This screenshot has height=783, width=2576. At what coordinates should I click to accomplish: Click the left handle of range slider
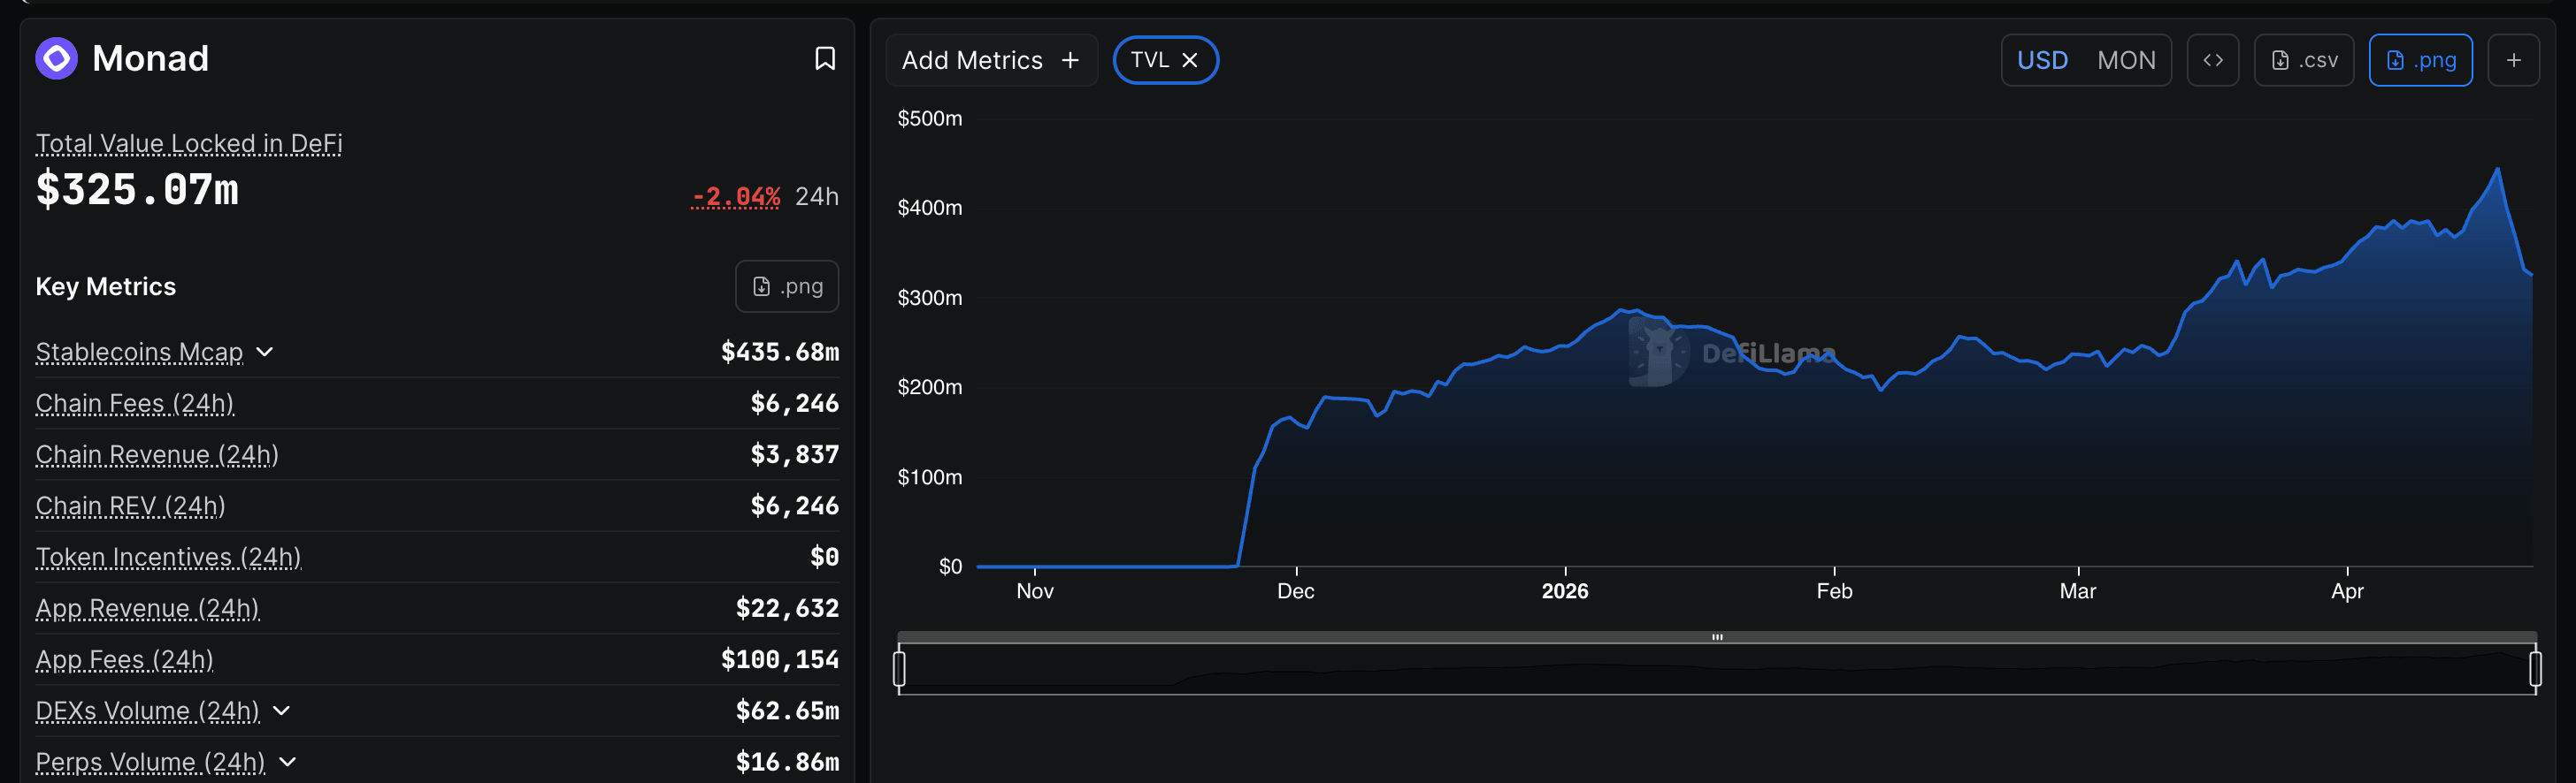coord(899,668)
